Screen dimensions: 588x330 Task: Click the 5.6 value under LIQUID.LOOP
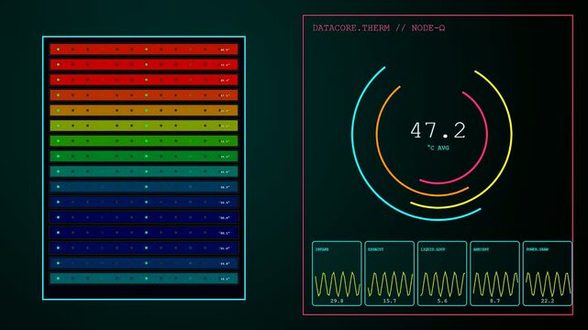click(442, 301)
